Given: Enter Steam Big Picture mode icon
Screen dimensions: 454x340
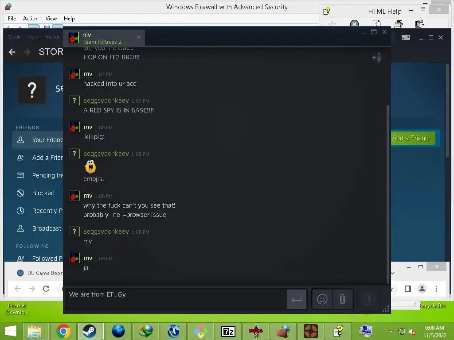Looking at the screenshot, I should 405,38.
